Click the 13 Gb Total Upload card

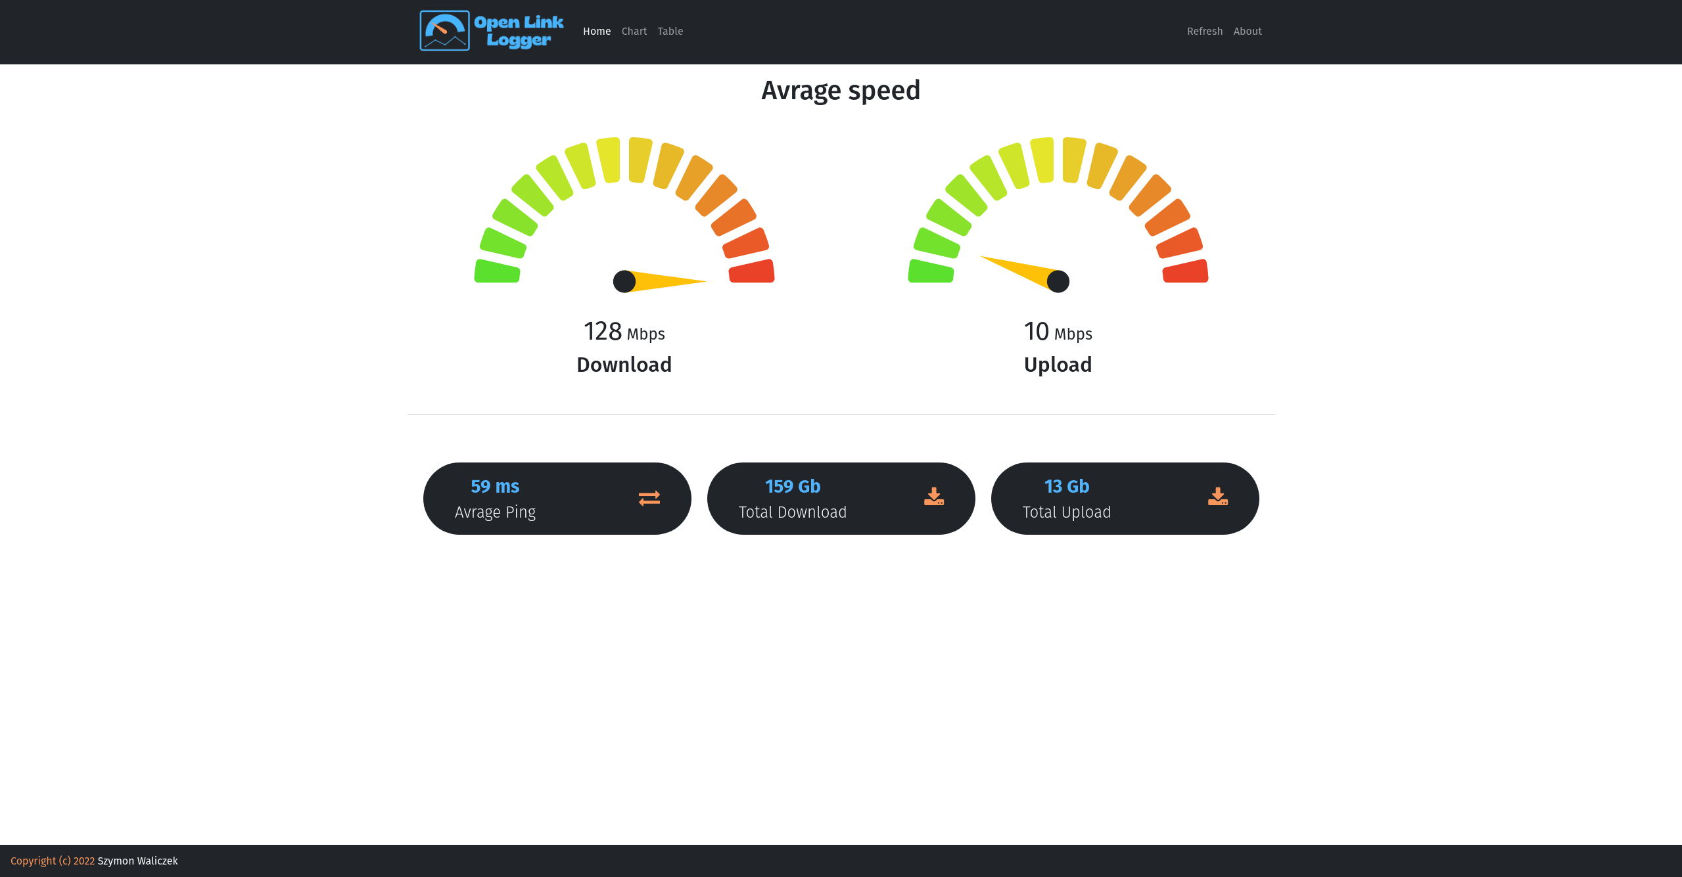point(1125,499)
